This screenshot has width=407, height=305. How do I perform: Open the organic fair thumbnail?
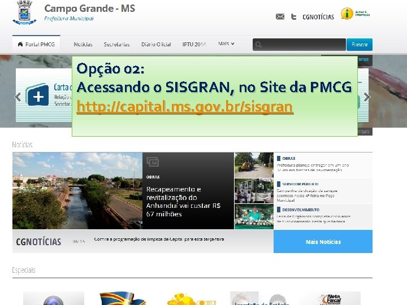(254, 216)
